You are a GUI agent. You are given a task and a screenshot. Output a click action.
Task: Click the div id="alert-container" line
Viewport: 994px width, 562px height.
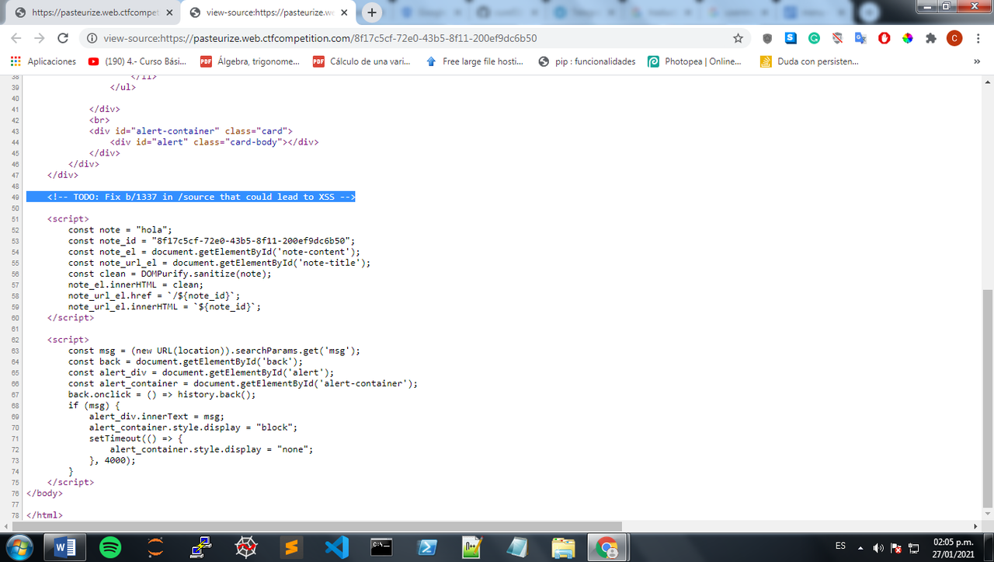click(190, 131)
